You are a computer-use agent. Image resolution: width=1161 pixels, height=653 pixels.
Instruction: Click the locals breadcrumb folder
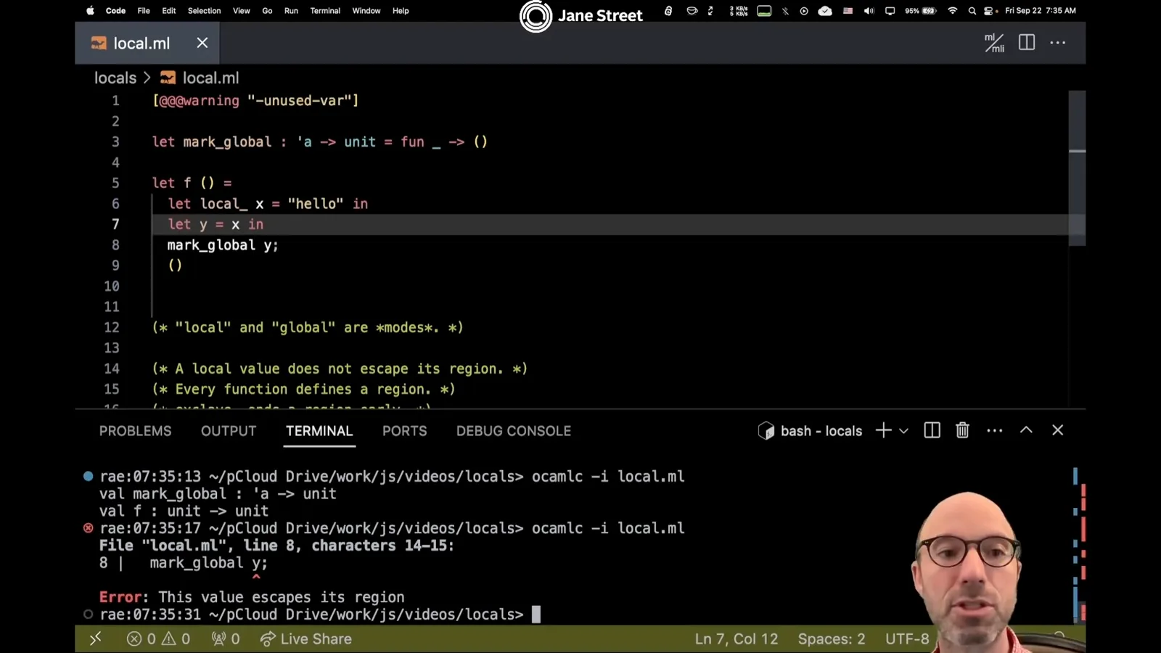[115, 78]
